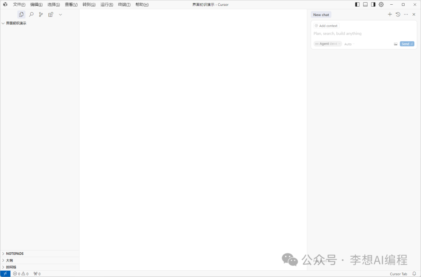Open the 转到(G) menu
The width and height of the screenshot is (421, 277).
coord(89,5)
